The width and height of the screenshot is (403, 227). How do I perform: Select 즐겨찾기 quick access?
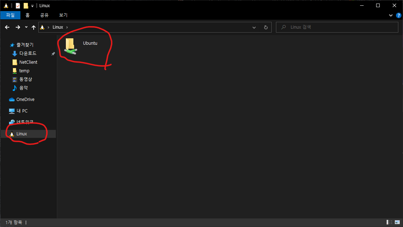click(22, 45)
